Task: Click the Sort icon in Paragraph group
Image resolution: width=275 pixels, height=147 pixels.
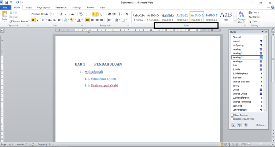Action: (121, 14)
